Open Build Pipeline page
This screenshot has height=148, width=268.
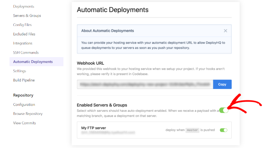pyautogui.click(x=24, y=80)
